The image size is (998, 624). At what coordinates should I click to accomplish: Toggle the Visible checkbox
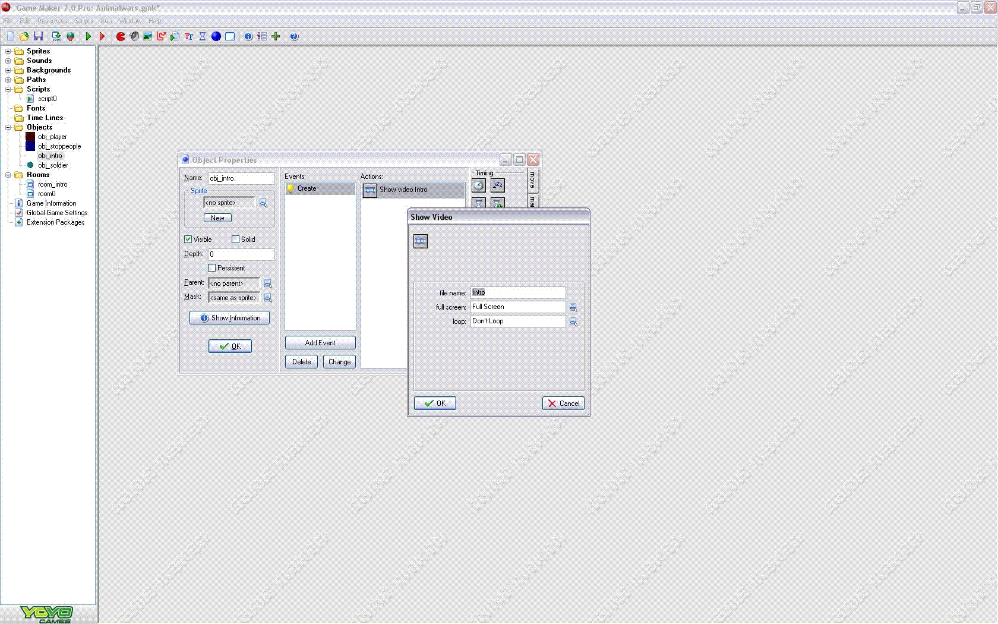(188, 239)
